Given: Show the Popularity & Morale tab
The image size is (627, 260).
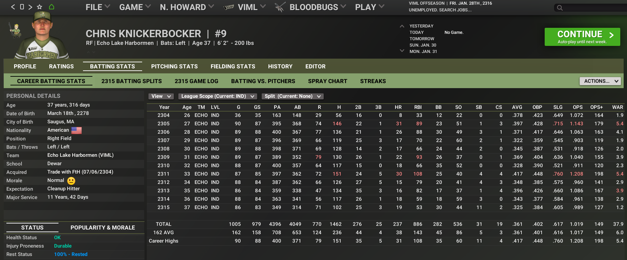Looking at the screenshot, I should tap(102, 227).
